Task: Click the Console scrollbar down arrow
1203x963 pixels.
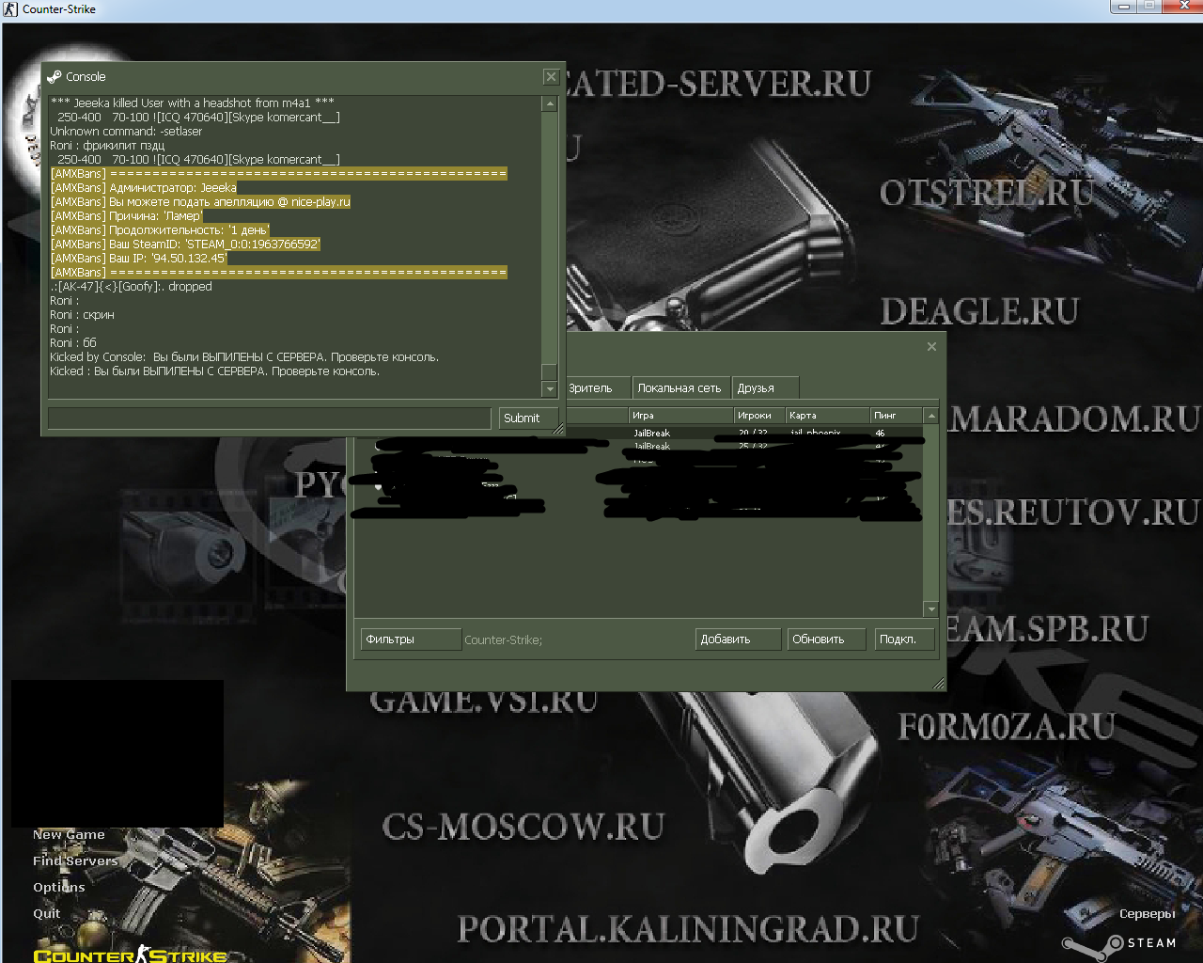Action: click(x=550, y=389)
